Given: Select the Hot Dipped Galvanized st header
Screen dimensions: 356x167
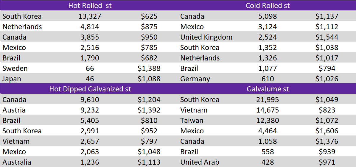Looking at the screenshot, I should (90, 89).
